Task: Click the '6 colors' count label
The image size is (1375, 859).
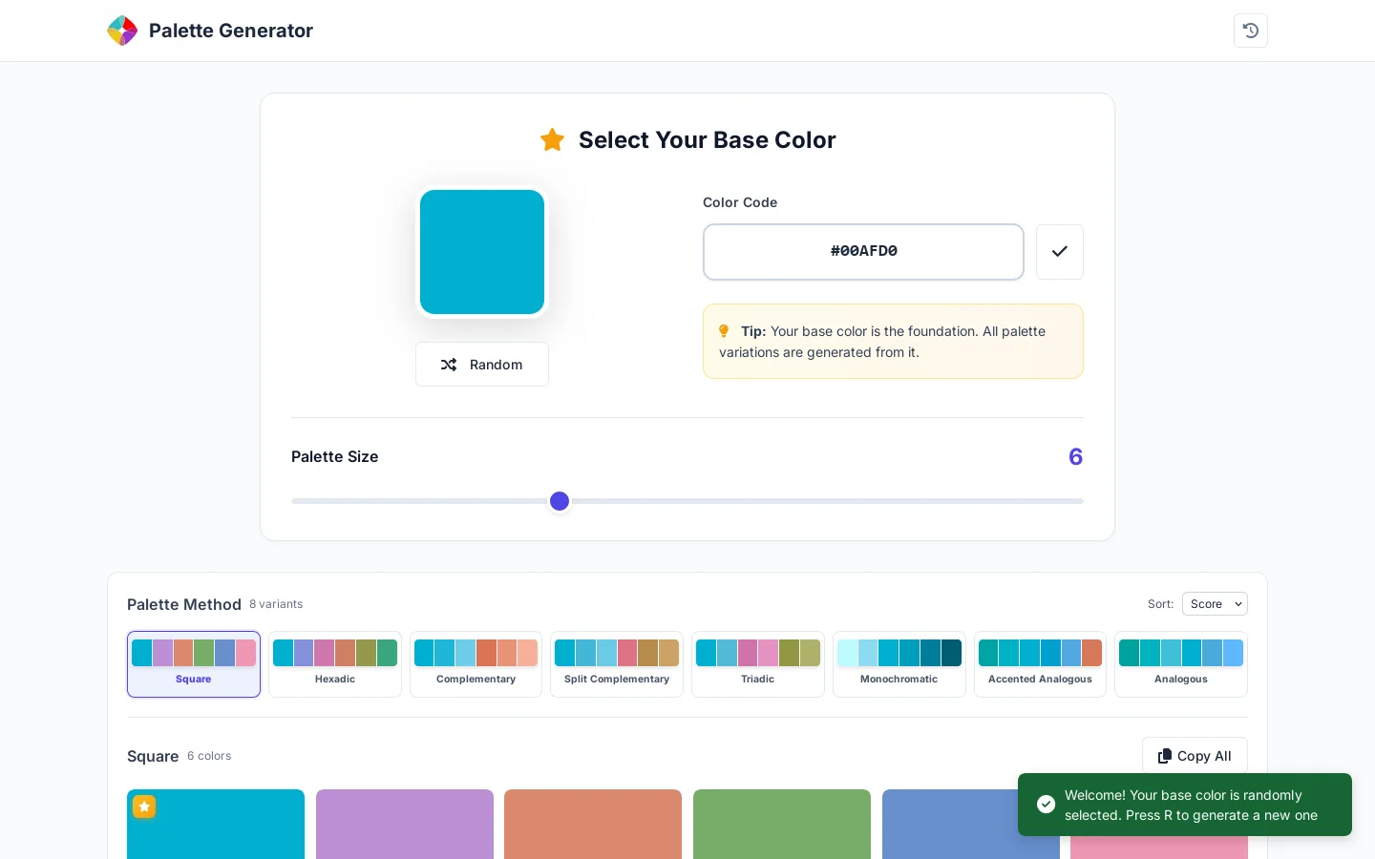Action: (x=209, y=756)
